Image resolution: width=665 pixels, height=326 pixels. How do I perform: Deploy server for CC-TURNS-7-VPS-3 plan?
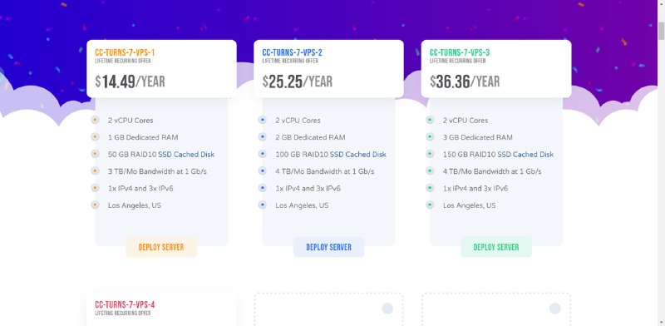click(496, 247)
